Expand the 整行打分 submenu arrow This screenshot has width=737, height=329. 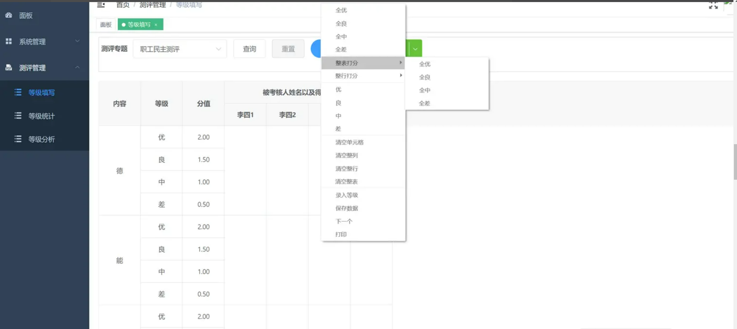tap(401, 75)
